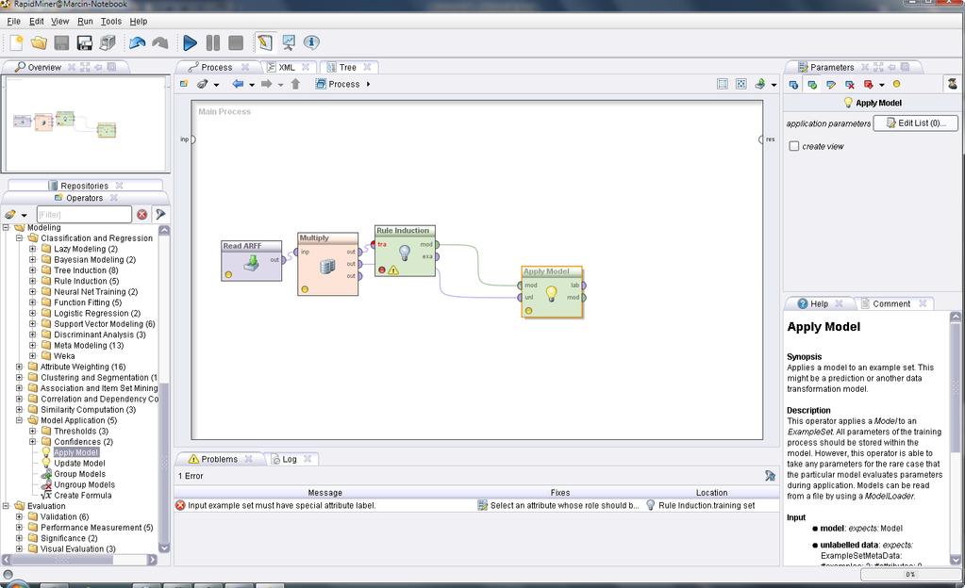This screenshot has height=588, width=965.
Task: Open the Welcome perspective info icon
Action: click(310, 42)
